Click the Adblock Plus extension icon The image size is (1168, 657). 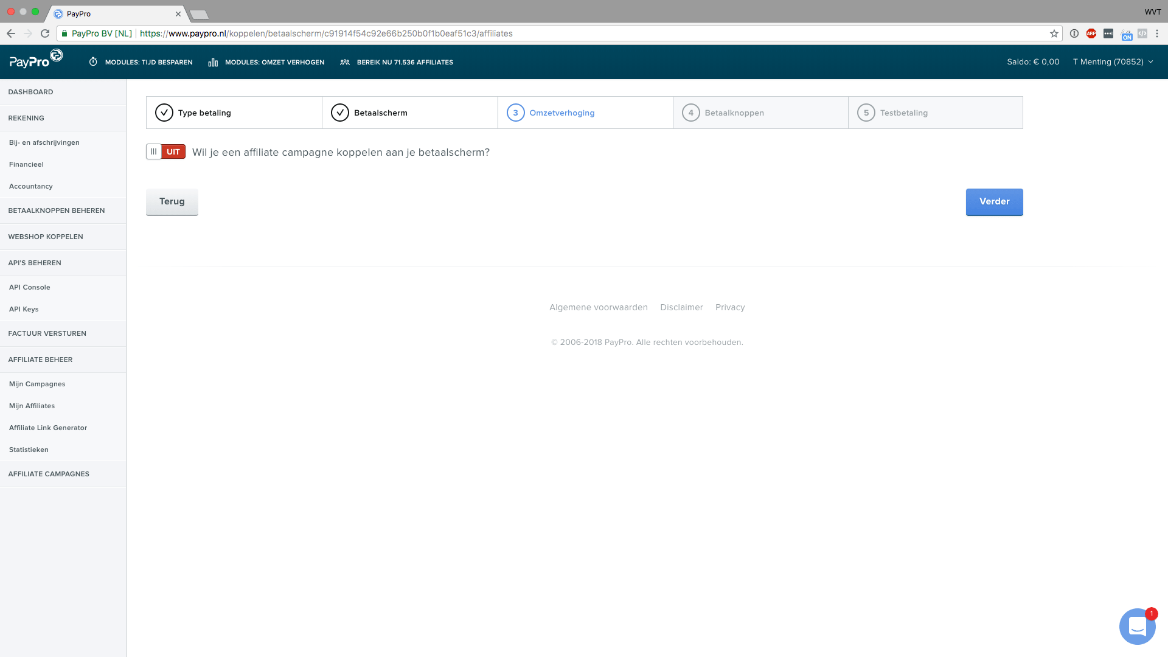point(1091,33)
